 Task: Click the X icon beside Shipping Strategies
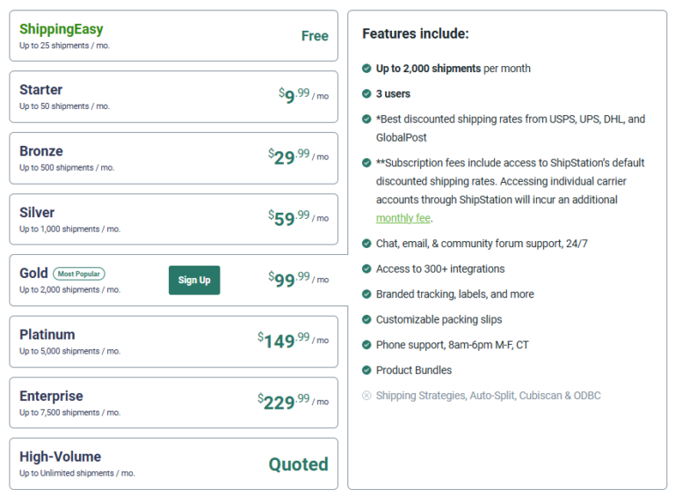pyautogui.click(x=367, y=396)
